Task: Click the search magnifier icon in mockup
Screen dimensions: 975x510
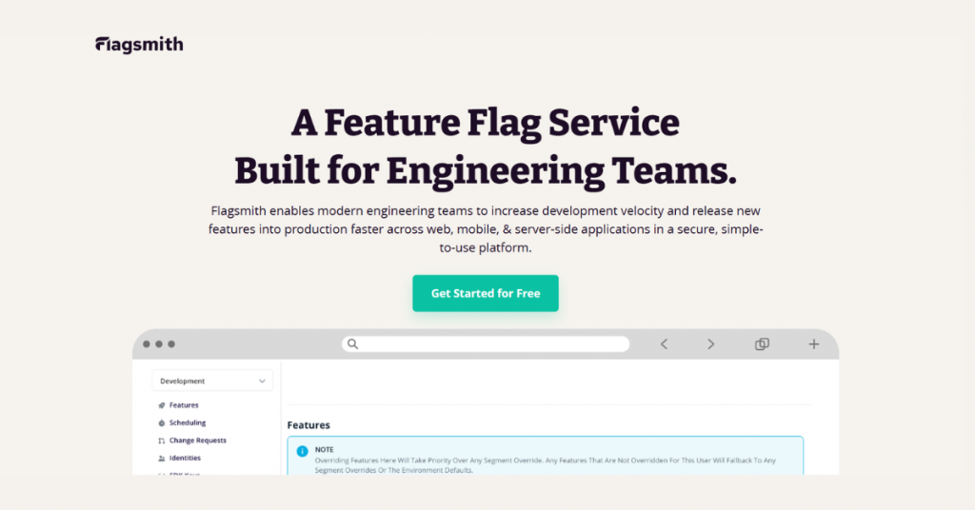Action: (x=352, y=344)
